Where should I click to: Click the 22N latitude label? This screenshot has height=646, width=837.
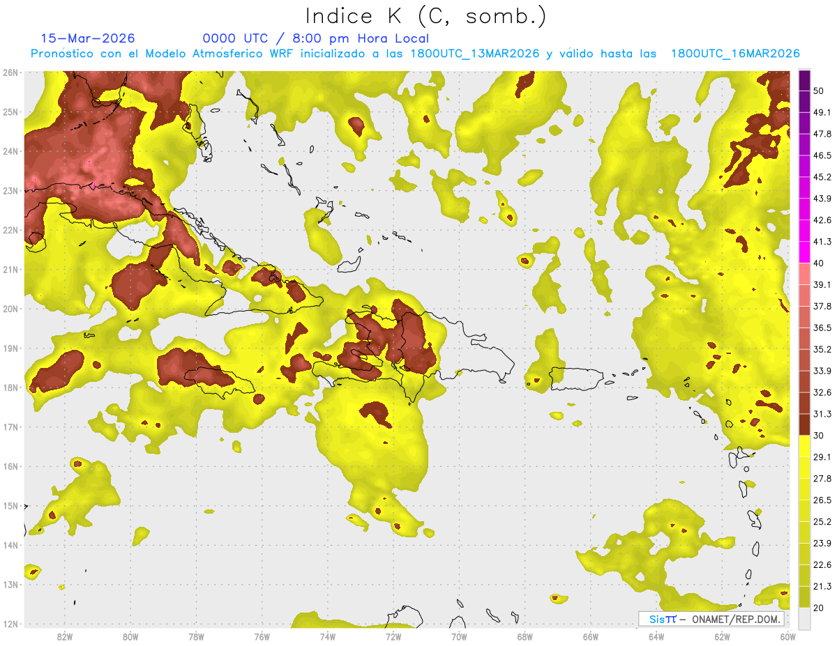(11, 230)
